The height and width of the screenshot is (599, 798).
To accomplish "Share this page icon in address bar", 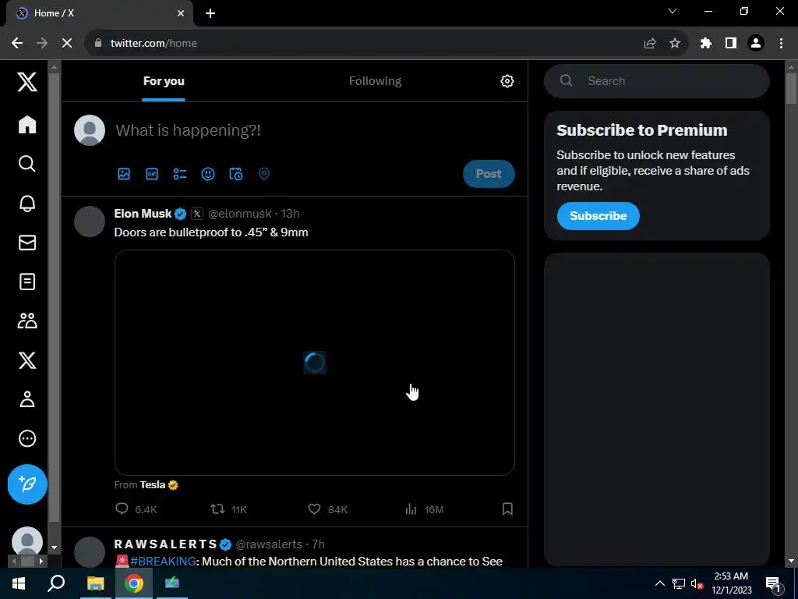I will pyautogui.click(x=649, y=44).
